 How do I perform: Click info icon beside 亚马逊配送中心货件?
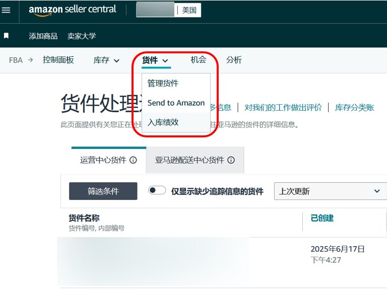tap(231, 160)
